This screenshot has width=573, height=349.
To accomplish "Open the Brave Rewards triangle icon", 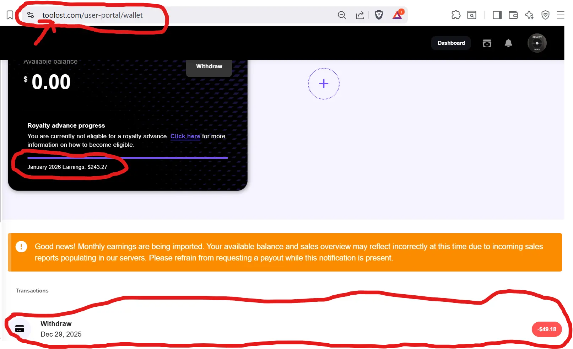I will (398, 14).
